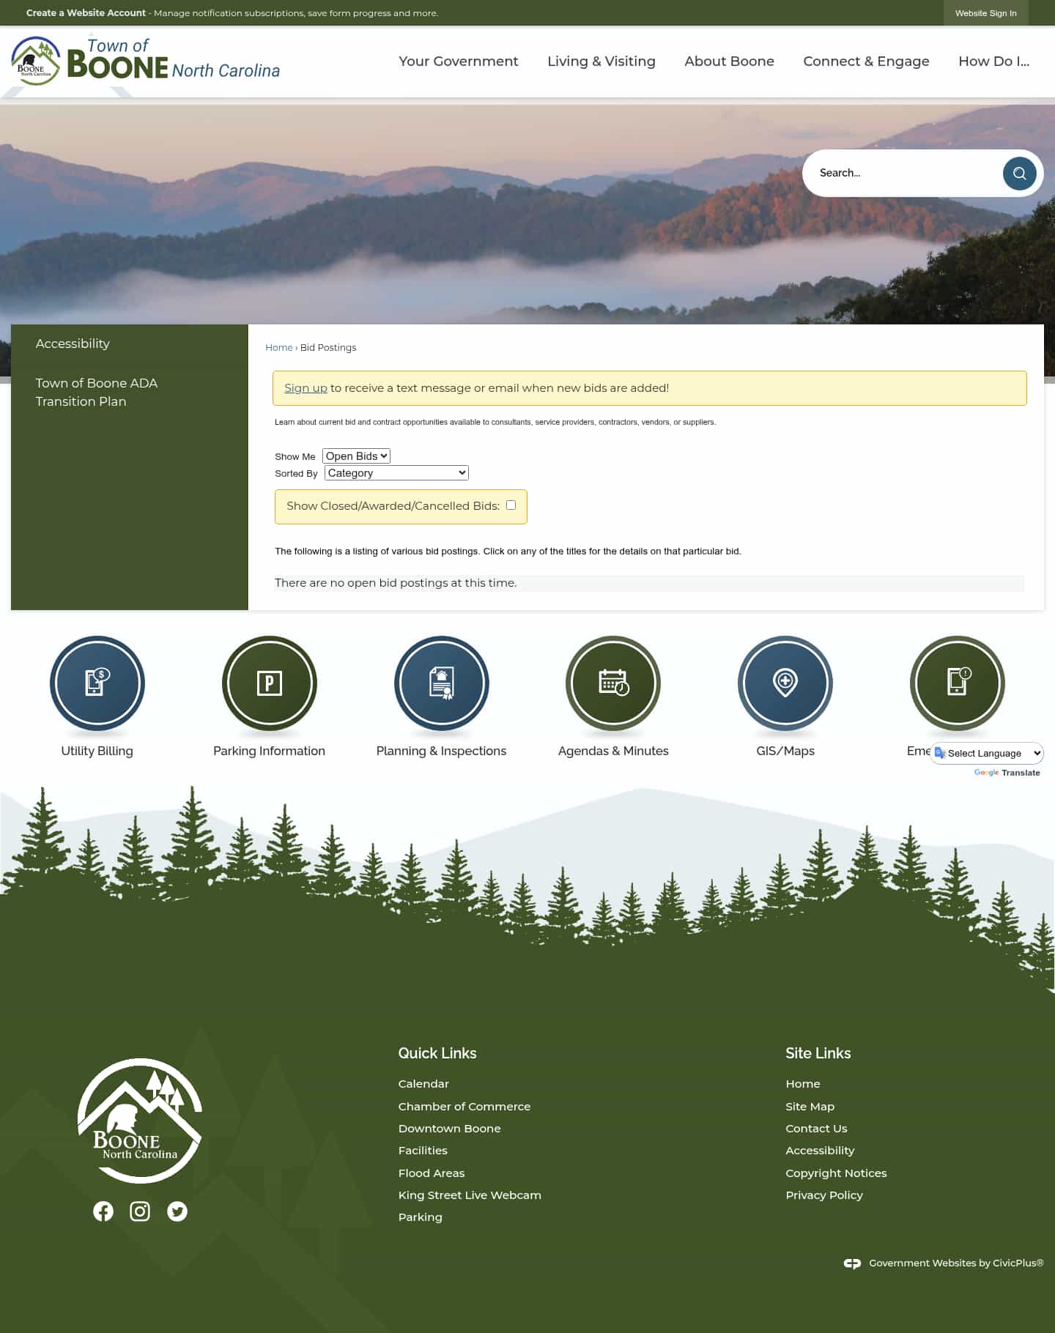Click the GIS/Maps text label
This screenshot has height=1333, width=1055.
click(785, 751)
